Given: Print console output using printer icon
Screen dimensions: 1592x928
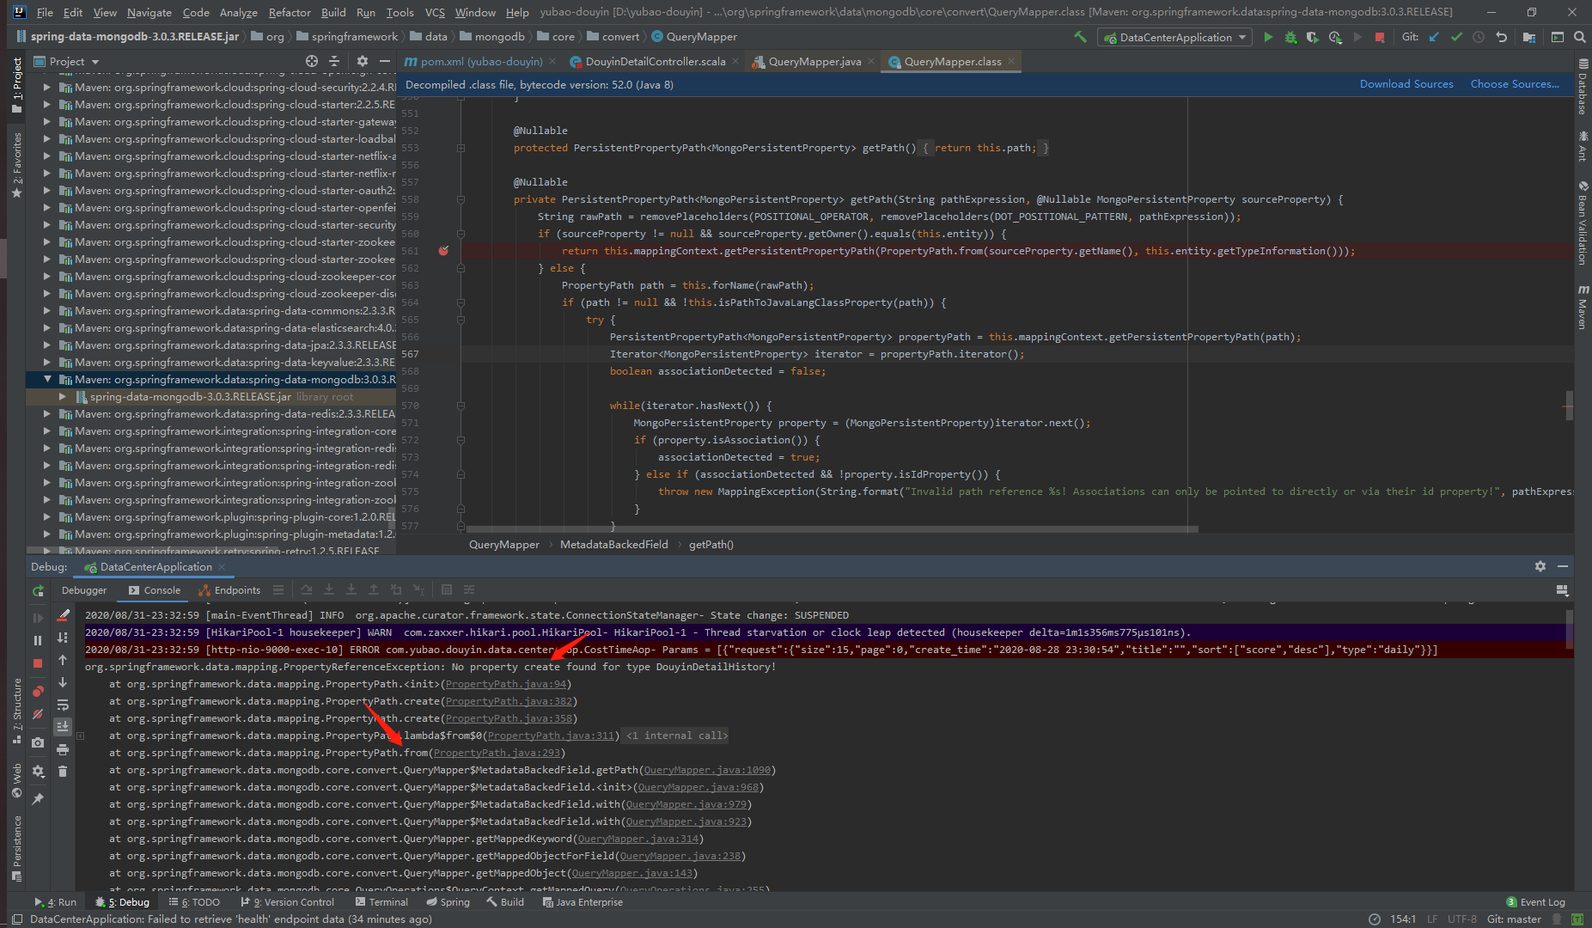Looking at the screenshot, I should click(63, 749).
